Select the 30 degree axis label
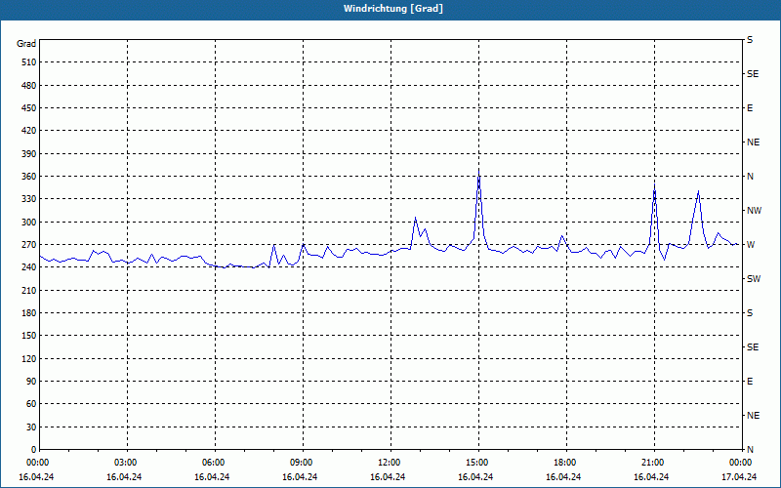The height and width of the screenshot is (488, 781). (x=31, y=427)
